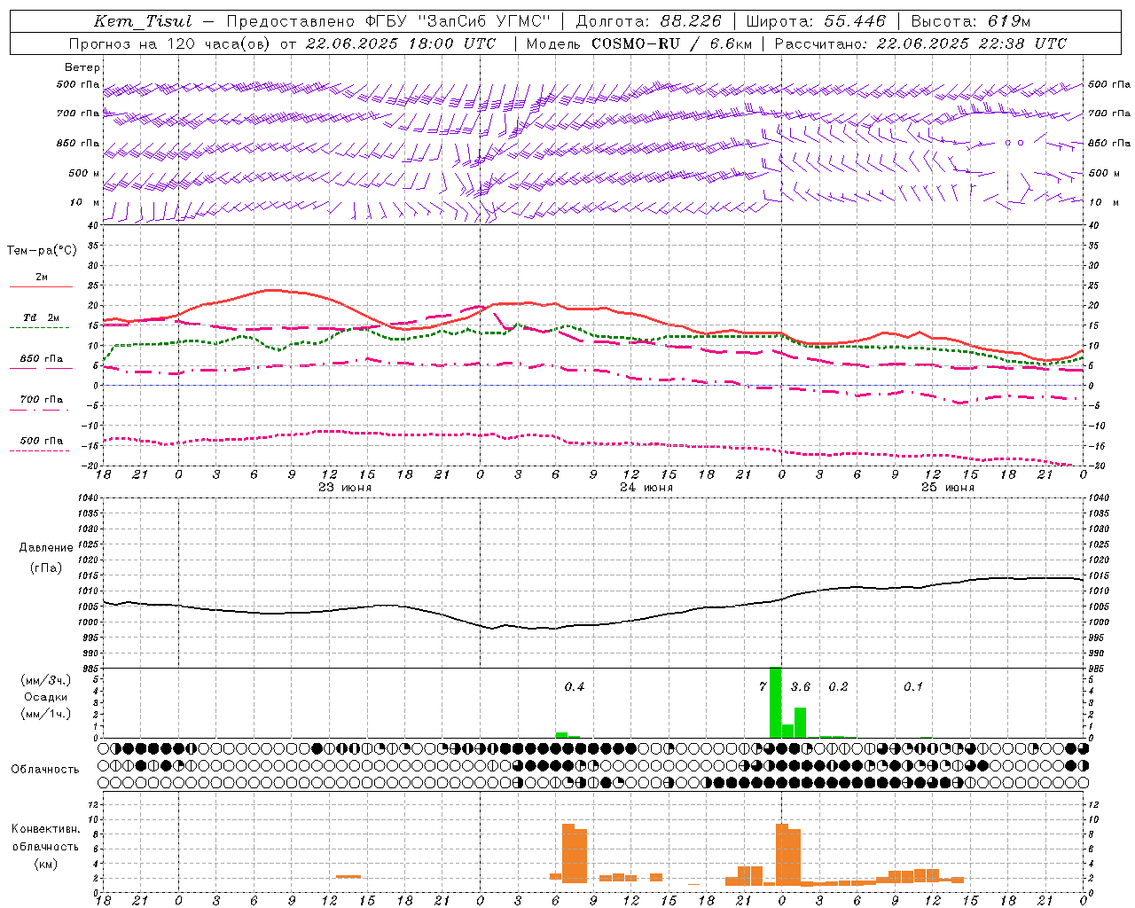Click the longitude value 88.226
1135x908 pixels.
(692, 21)
